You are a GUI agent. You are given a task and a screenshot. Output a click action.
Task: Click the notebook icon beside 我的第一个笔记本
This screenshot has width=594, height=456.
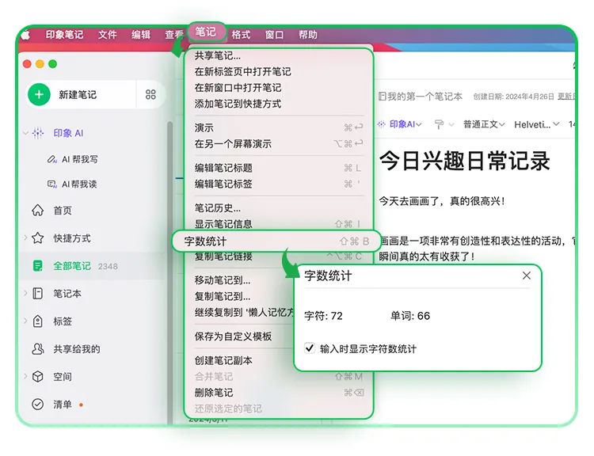coord(382,97)
